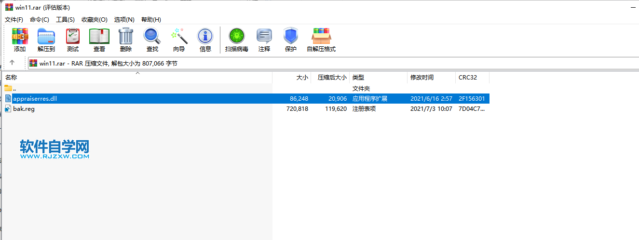Viewport: 639px width, 240px height.
Task: Open the 查看 (View) book icon
Action: click(99, 40)
